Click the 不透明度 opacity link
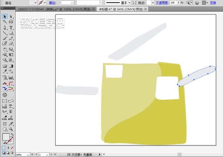 coord(162,3)
